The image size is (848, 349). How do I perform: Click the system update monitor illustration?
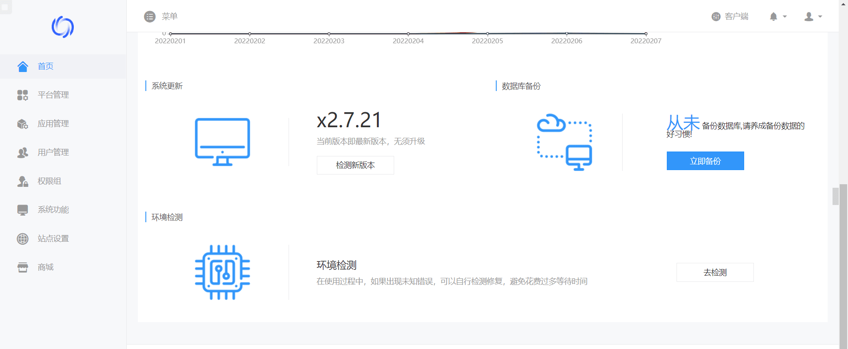point(222,142)
